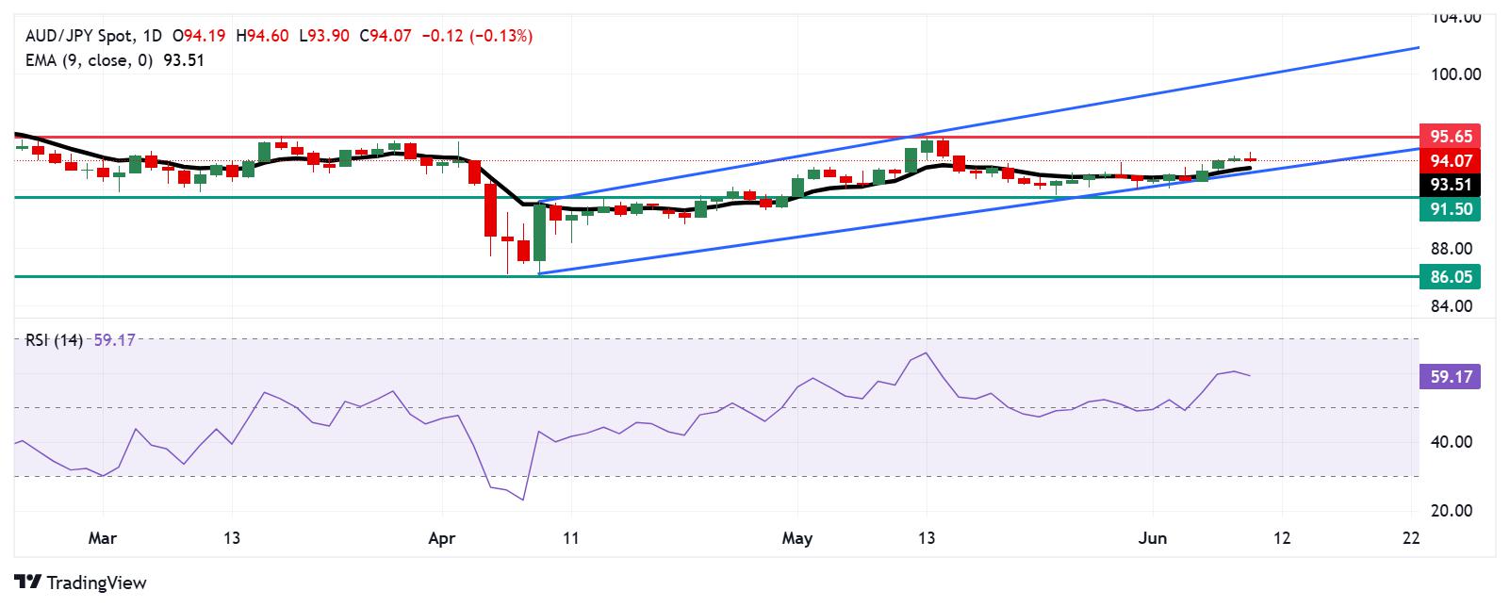Image resolution: width=1510 pixels, height=607 pixels.
Task: Click the green 86.05 support price label
Action: pyautogui.click(x=1450, y=276)
